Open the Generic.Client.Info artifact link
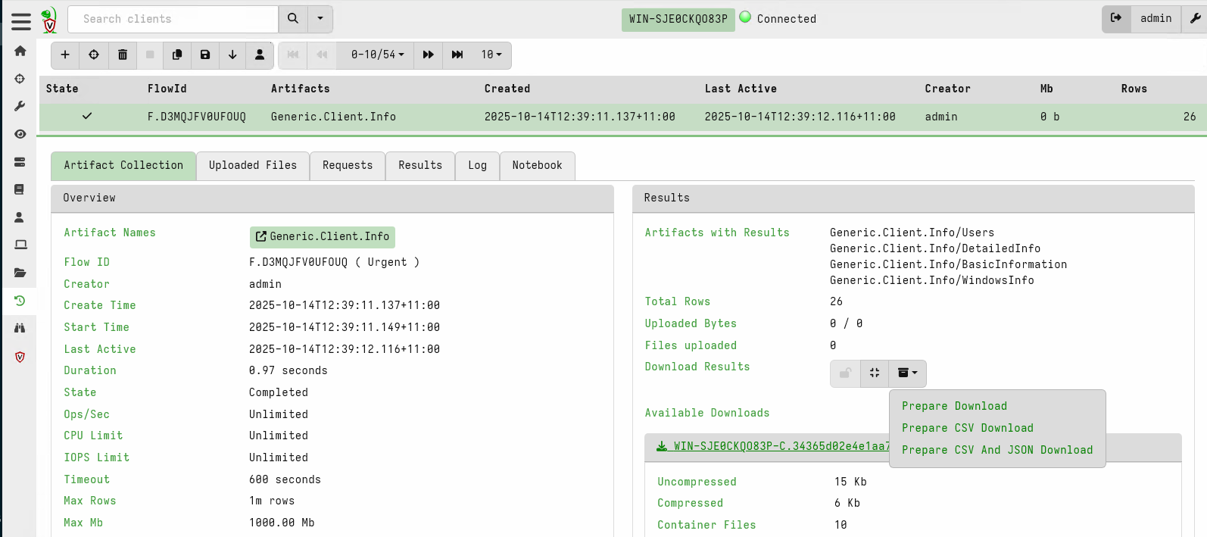This screenshot has height=537, width=1207. [x=323, y=237]
